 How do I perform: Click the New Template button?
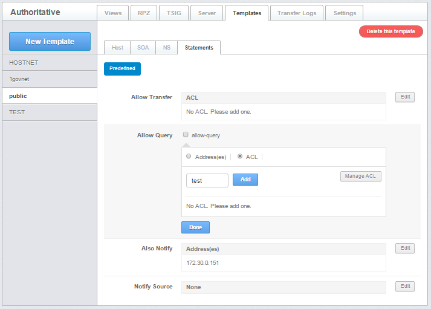pyautogui.click(x=50, y=42)
